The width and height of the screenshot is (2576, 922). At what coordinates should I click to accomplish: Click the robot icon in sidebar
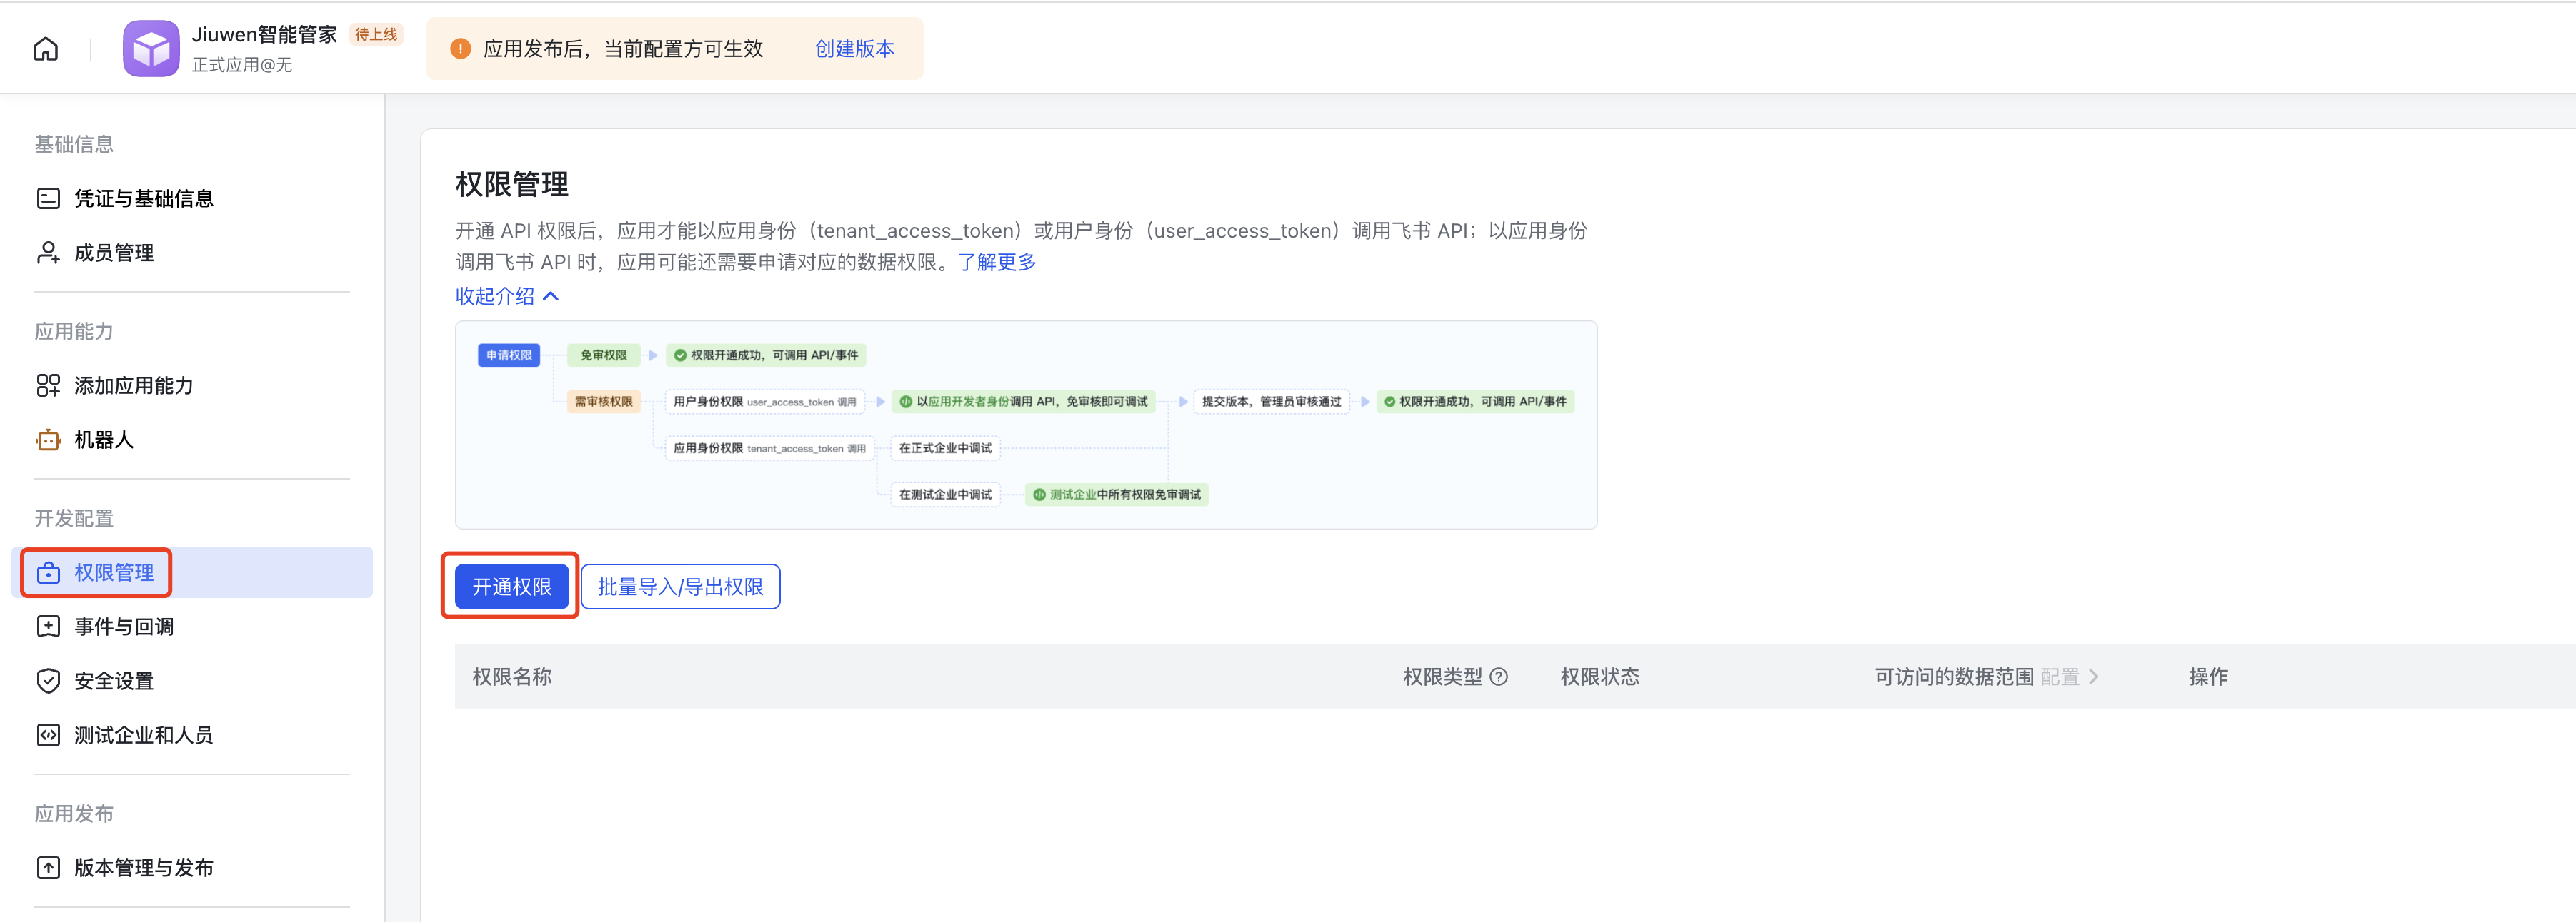click(x=48, y=440)
